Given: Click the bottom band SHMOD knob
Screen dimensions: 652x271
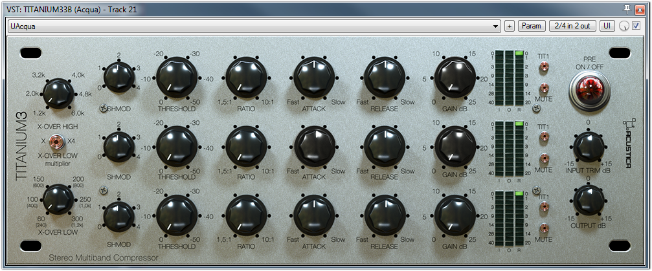Looking at the screenshot, I should [119, 215].
